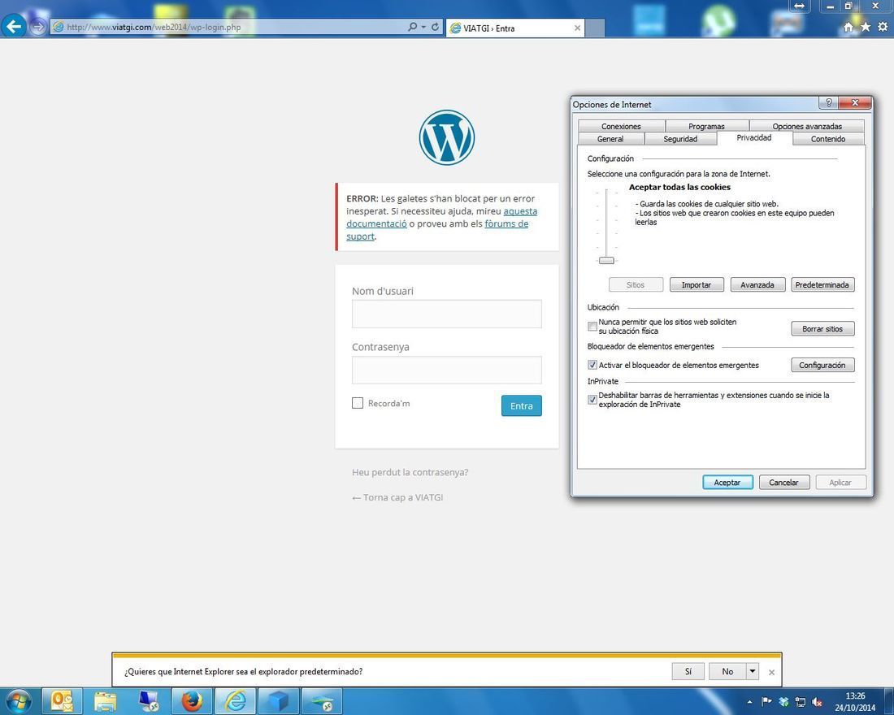Viewport: 894px width, 715px height.
Task: Click the Importar button
Action: pos(697,284)
